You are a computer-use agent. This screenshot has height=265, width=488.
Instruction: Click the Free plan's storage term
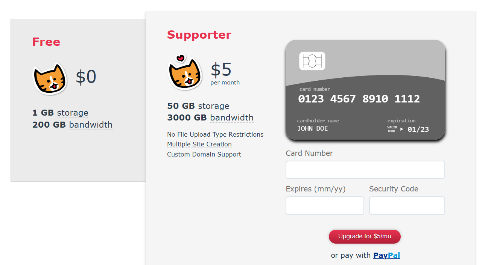[73, 113]
